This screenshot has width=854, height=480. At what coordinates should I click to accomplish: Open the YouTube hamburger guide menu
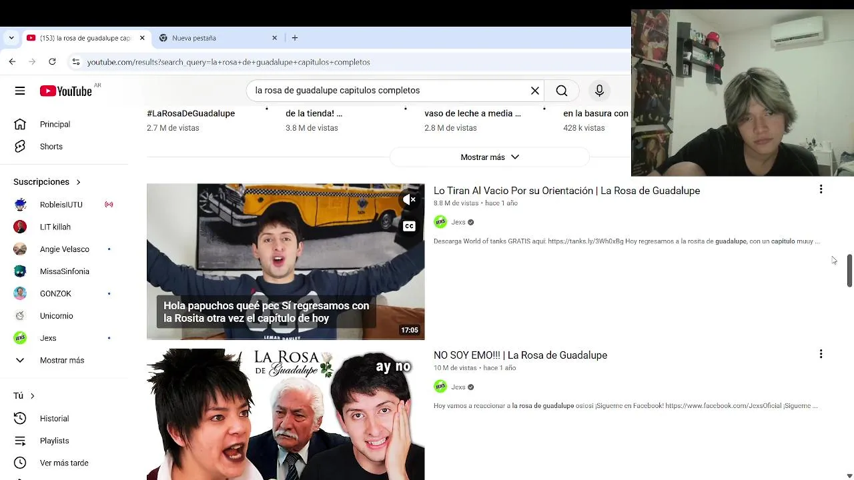(x=20, y=91)
